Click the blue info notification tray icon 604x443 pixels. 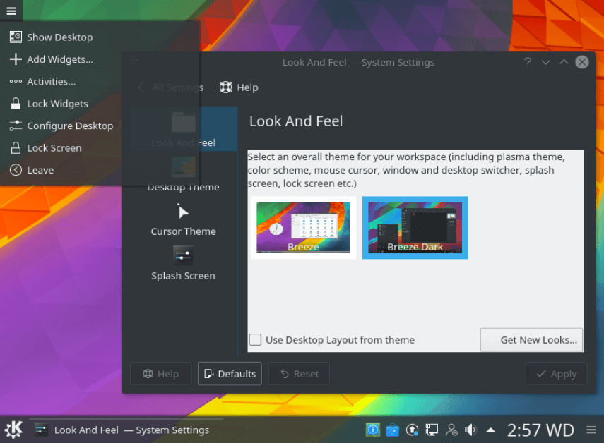coord(372,430)
